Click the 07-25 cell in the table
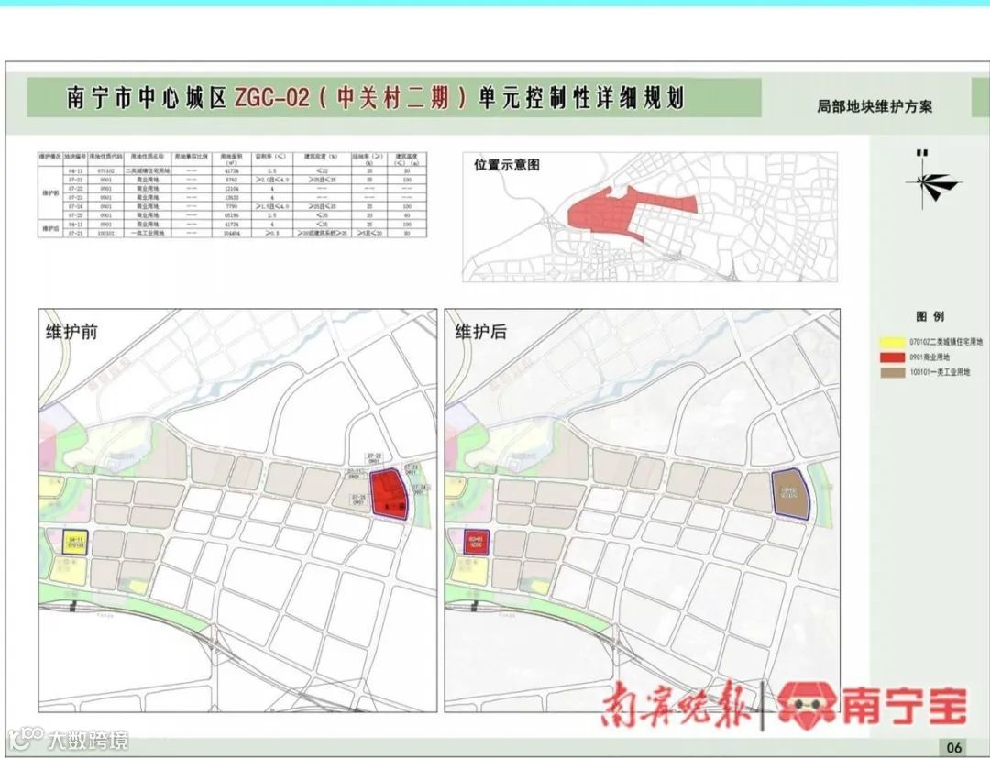The height and width of the screenshot is (758, 990). coord(75,215)
